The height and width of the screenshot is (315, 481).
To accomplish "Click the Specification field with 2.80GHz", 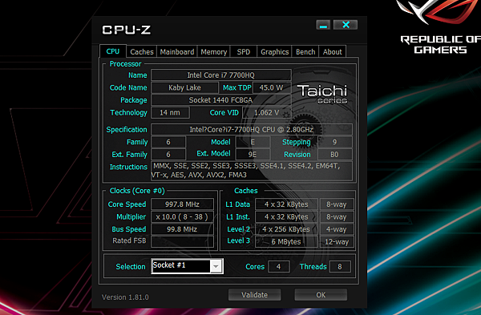I will (x=252, y=129).
